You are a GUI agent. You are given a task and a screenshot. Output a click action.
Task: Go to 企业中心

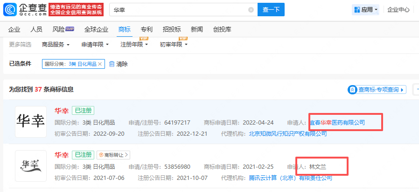[x=398, y=10]
